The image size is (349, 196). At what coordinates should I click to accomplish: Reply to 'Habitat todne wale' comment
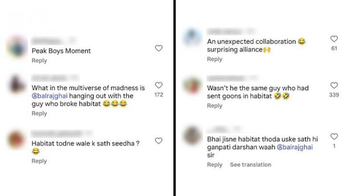39,161
